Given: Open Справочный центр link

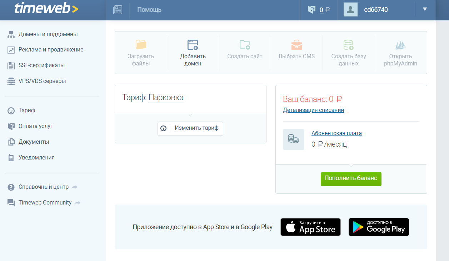Looking at the screenshot, I should tap(44, 187).
